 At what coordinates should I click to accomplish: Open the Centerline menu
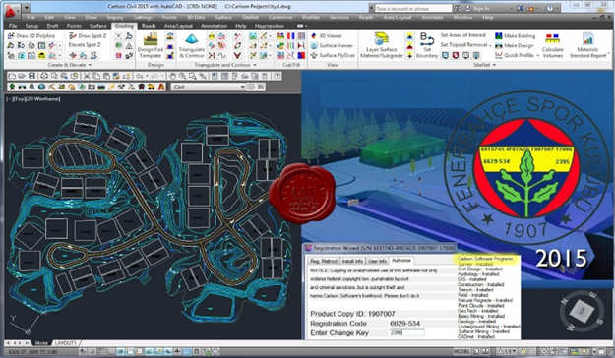280,18
